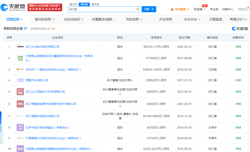250x152 pixels.
Task: Open the 会员服务 dropdown menu
Action: click(x=180, y=9)
